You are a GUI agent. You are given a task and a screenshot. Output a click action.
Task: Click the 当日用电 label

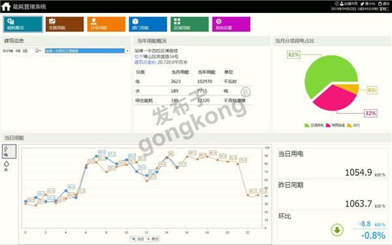(x=291, y=154)
